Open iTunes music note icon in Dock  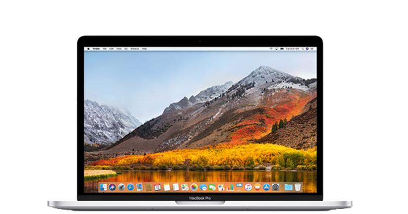point(248,187)
